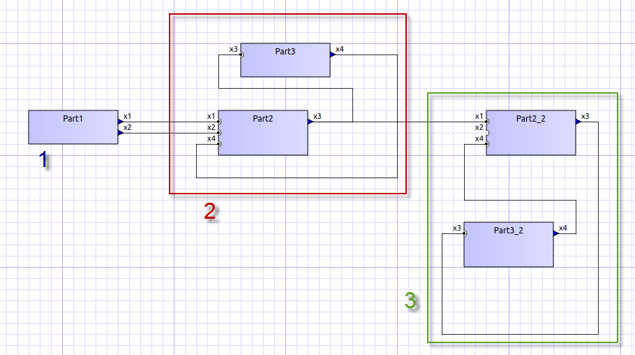The image size is (635, 355).
Task: Click Part2's x3 output port triangle
Action: (311, 122)
